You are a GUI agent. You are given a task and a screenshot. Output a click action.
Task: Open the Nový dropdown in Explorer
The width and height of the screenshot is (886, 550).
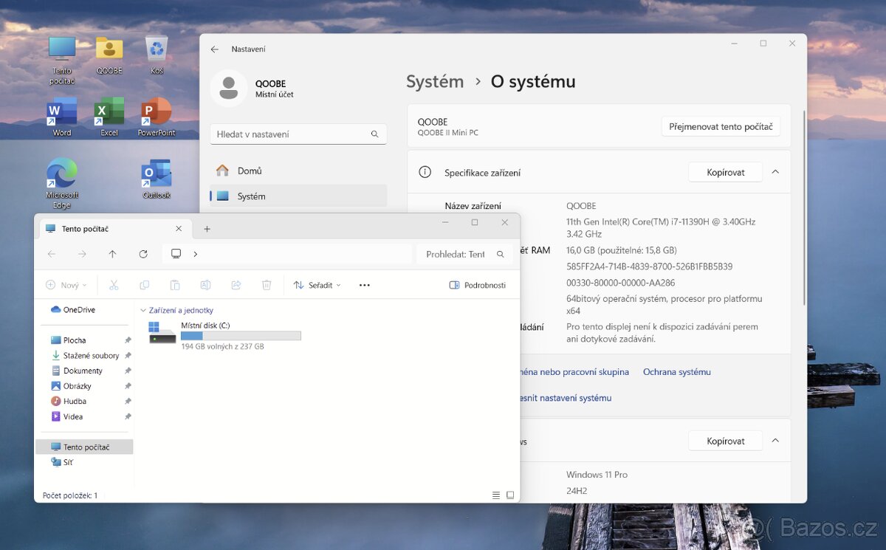66,285
